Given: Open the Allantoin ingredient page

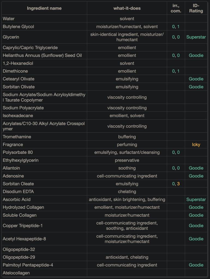Looking at the screenshot, I should (11, 168).
